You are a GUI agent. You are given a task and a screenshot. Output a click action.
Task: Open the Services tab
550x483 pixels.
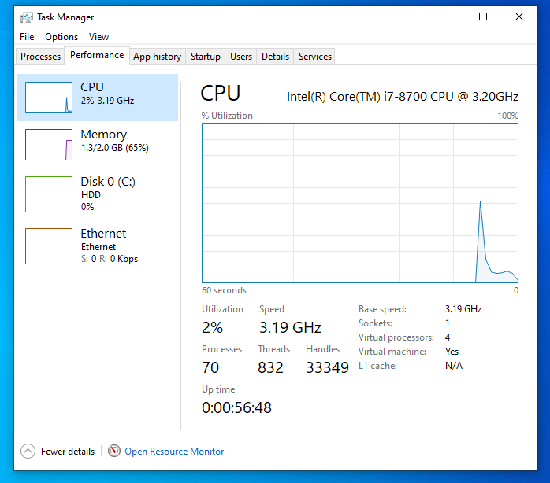pos(315,57)
